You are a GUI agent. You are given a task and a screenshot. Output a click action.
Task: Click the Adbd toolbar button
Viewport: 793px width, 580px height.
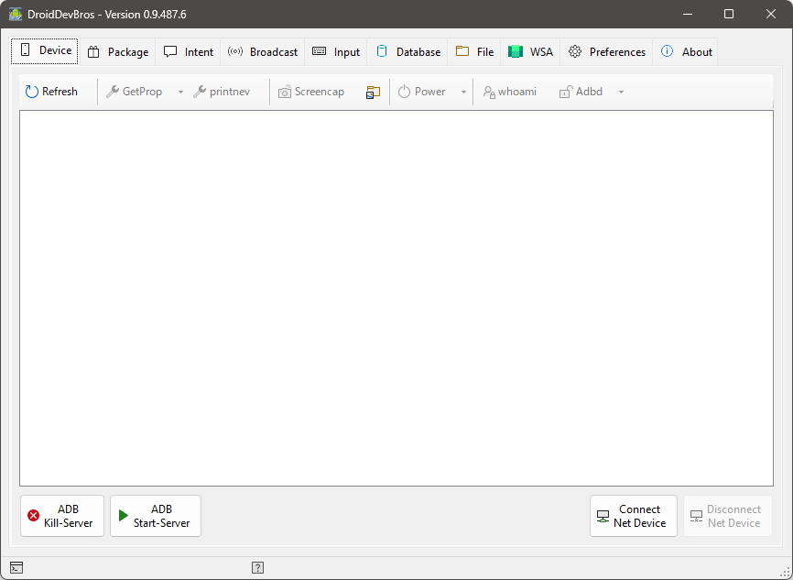[x=581, y=92]
